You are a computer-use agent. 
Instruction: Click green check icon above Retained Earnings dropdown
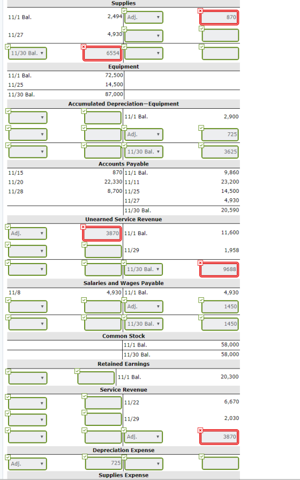8,371
